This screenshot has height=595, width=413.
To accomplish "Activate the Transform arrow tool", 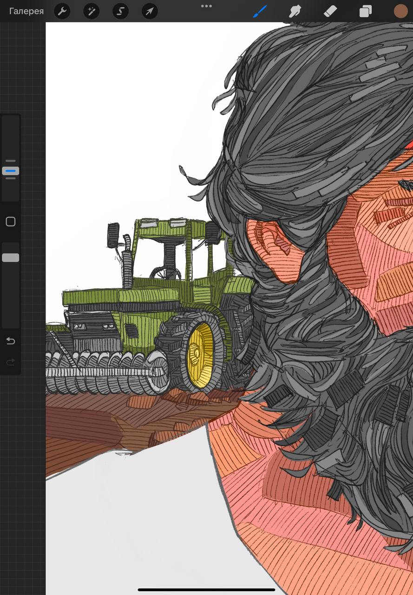I will tap(150, 11).
